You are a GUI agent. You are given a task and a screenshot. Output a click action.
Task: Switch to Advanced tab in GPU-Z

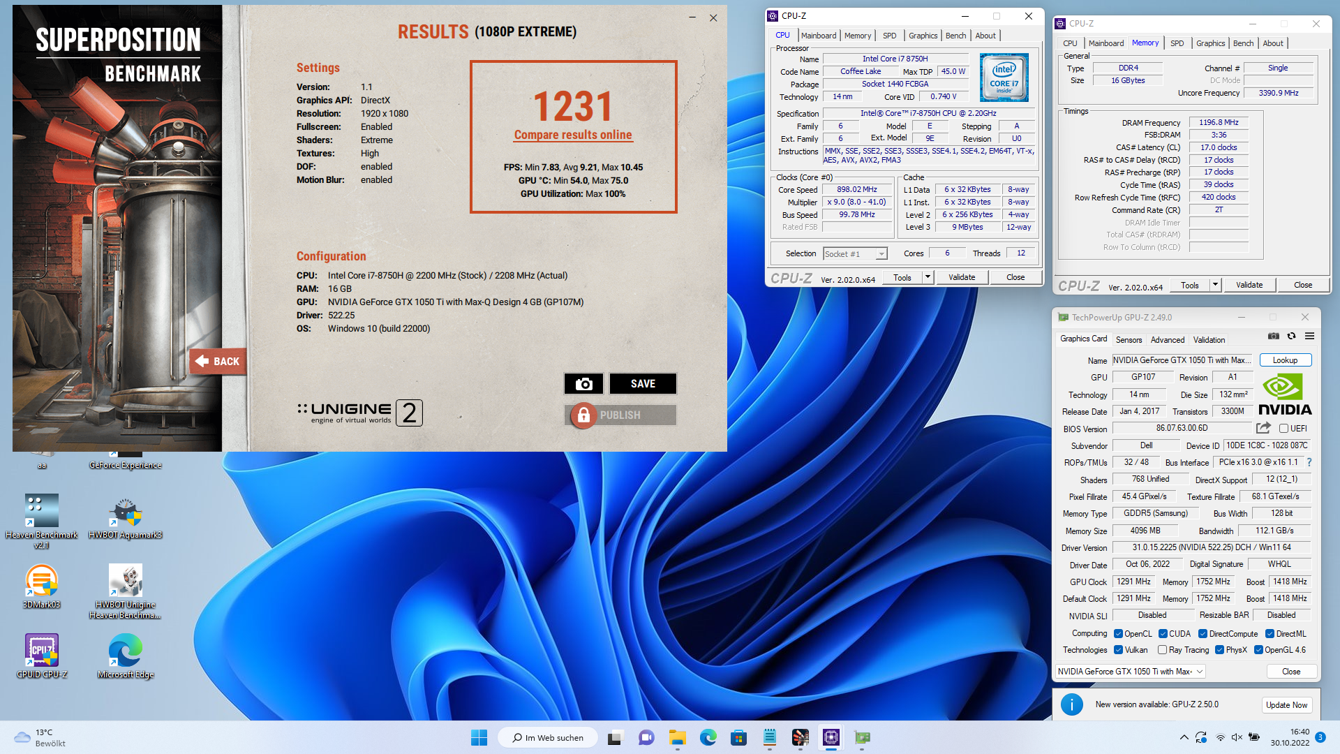1167,340
